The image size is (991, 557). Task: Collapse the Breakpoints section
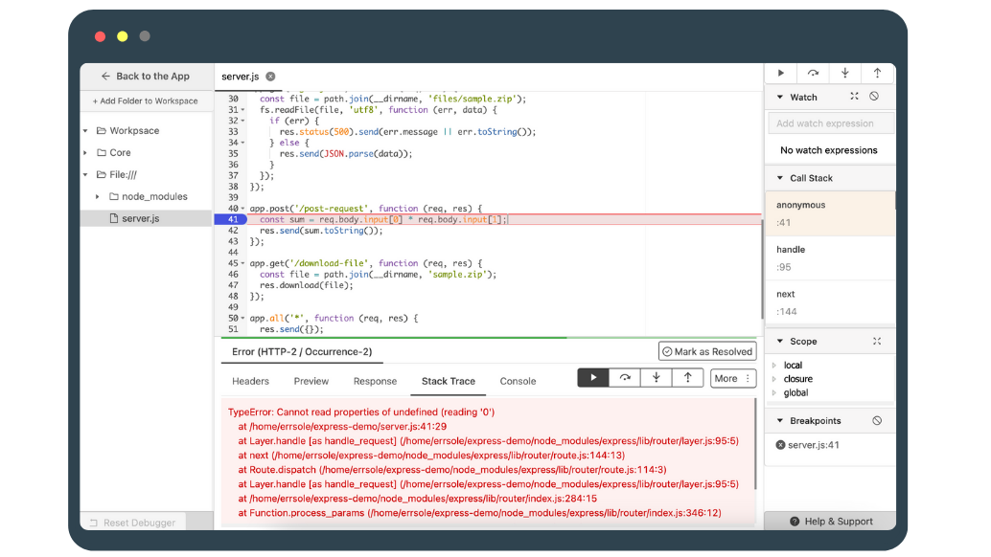point(780,421)
